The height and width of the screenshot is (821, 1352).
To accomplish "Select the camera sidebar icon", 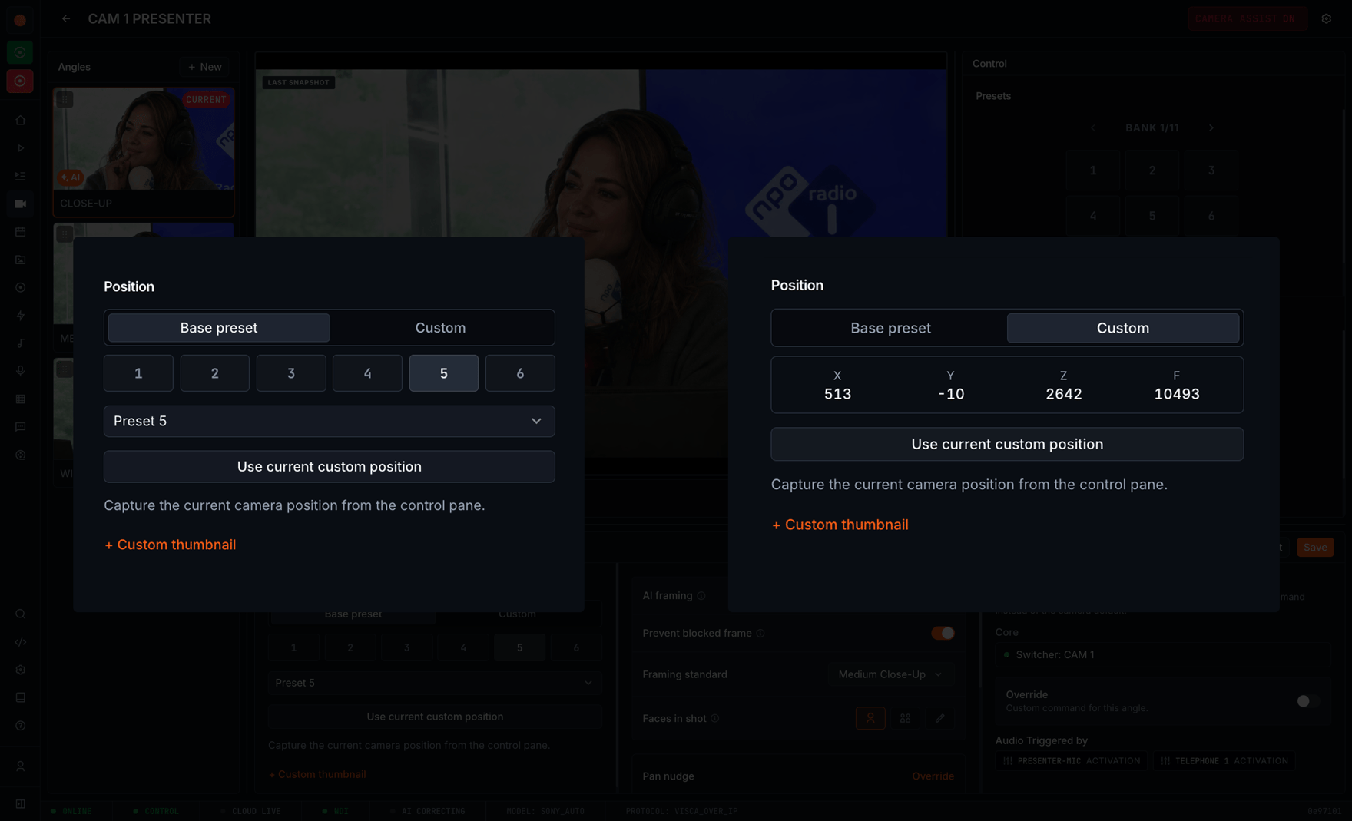I will (x=21, y=204).
